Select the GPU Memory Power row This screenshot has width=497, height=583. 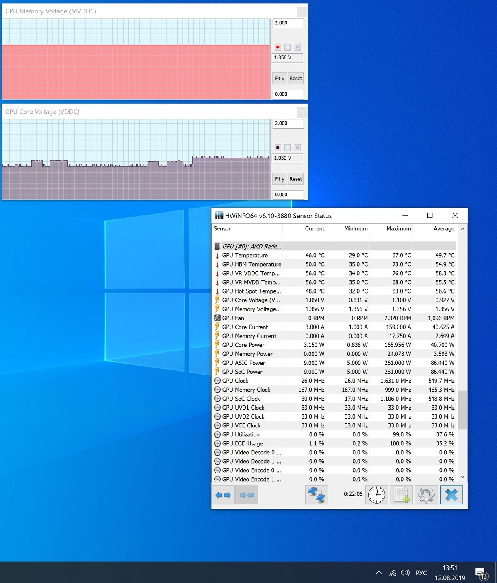tap(334, 354)
